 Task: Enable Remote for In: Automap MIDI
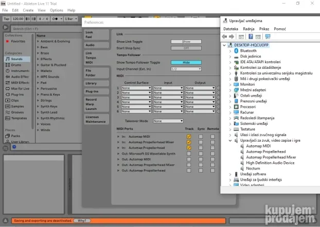click(212, 137)
